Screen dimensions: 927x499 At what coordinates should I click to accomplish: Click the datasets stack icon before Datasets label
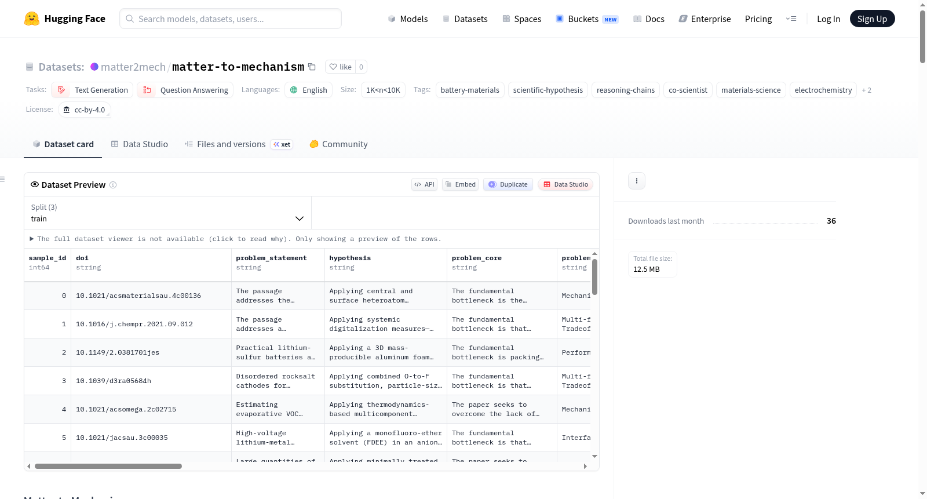coord(30,67)
